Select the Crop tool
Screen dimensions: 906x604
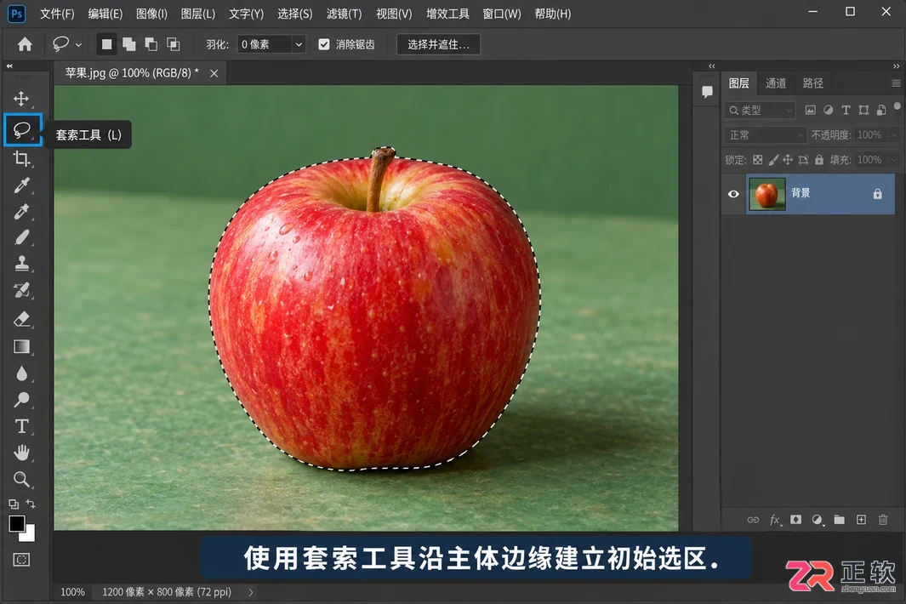pyautogui.click(x=21, y=158)
